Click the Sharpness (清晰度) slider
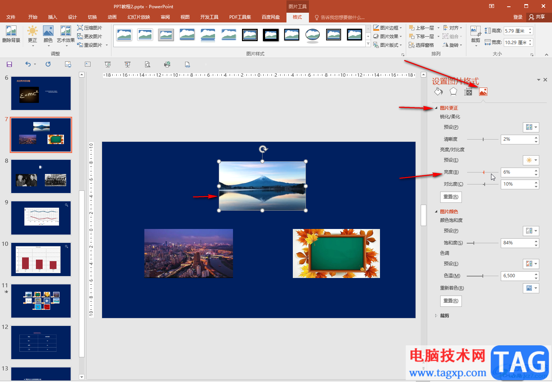The width and height of the screenshot is (552, 382). 483,139
